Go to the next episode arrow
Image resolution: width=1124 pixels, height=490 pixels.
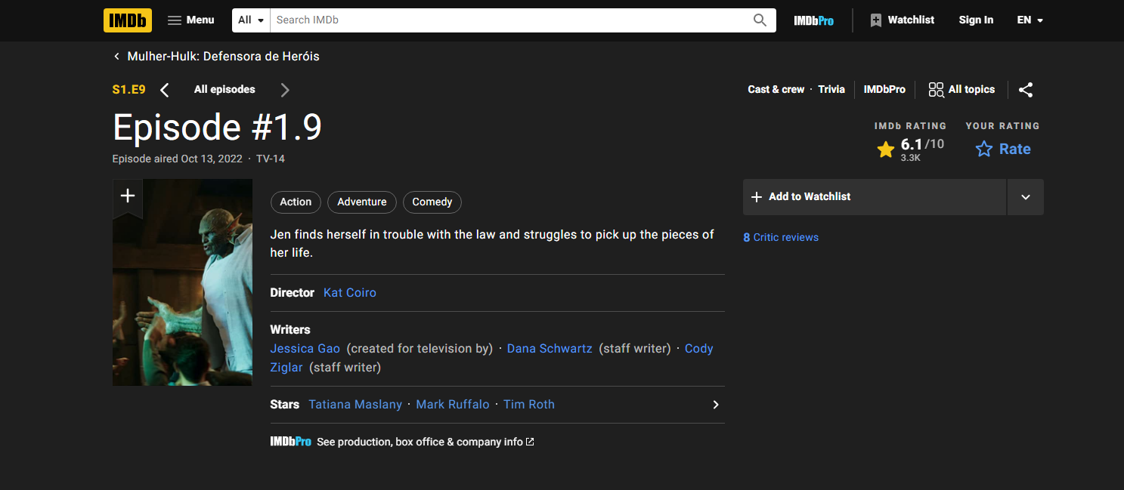(x=285, y=90)
